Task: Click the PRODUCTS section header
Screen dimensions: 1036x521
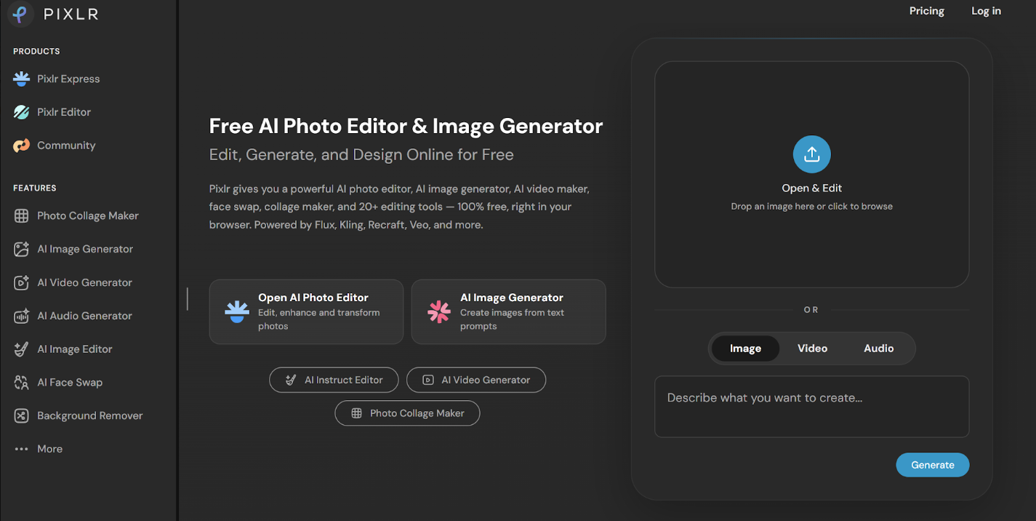Action: [36, 51]
